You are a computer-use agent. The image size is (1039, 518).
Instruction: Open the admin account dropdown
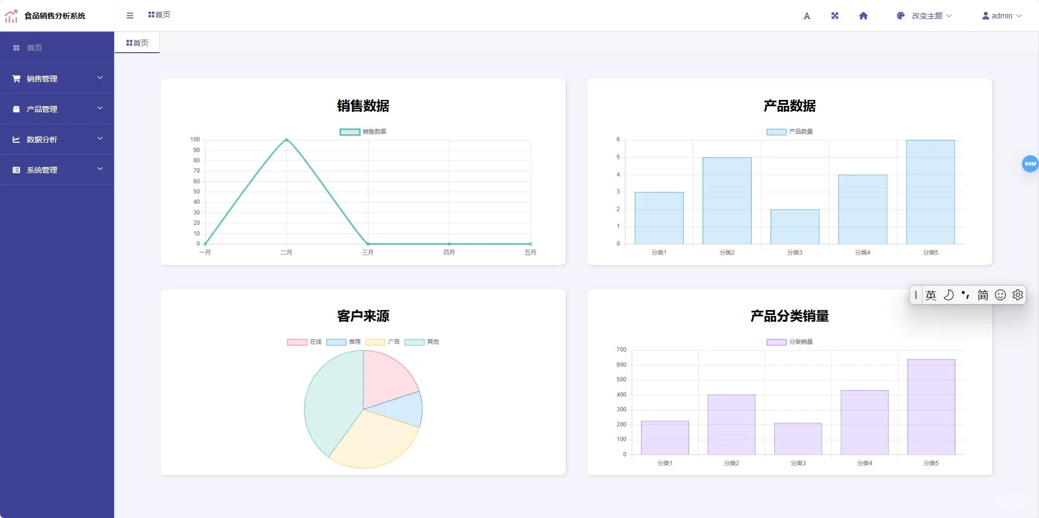[1002, 16]
